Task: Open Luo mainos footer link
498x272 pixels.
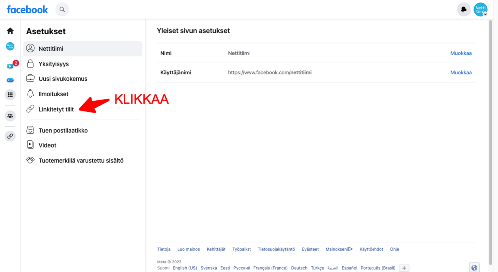Action: [x=189, y=249]
